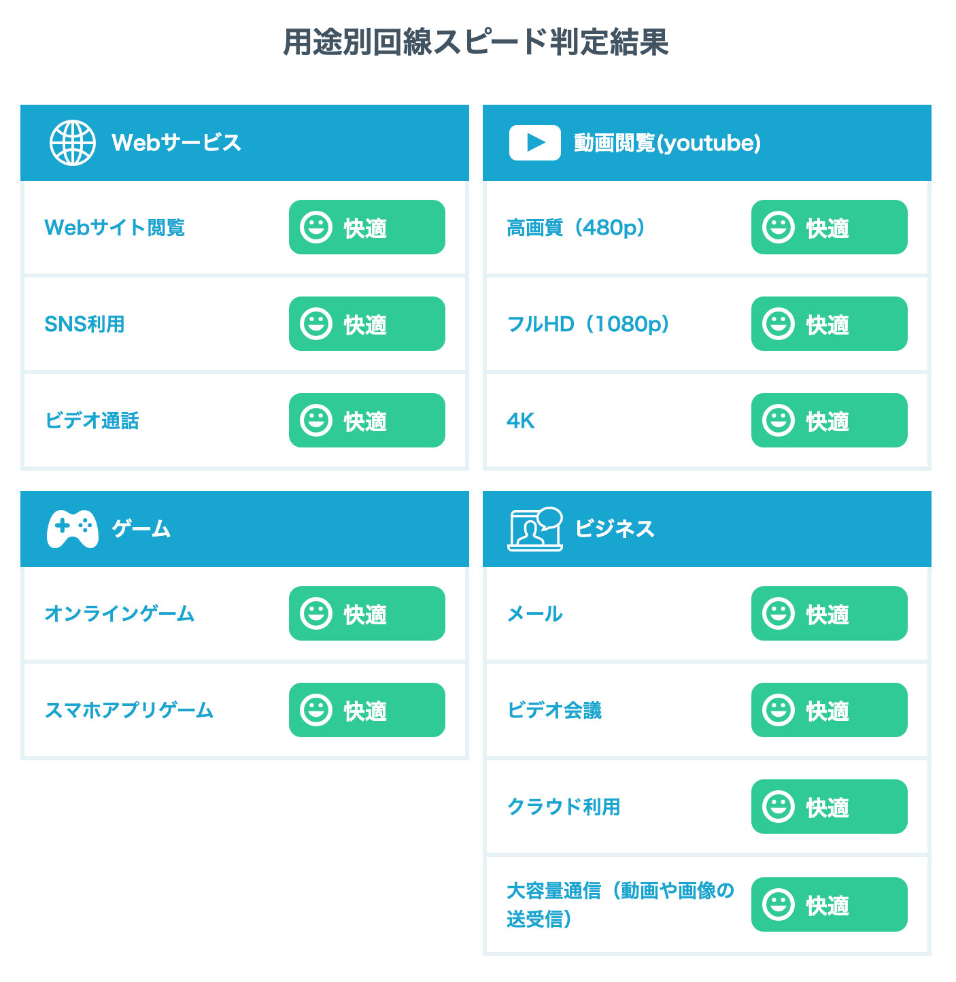Click smiley icon in Webサイト閲覧 row

[x=316, y=227]
